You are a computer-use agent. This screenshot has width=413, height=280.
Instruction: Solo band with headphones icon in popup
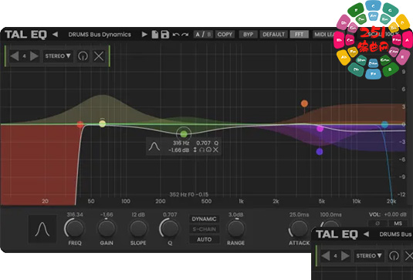click(x=201, y=150)
